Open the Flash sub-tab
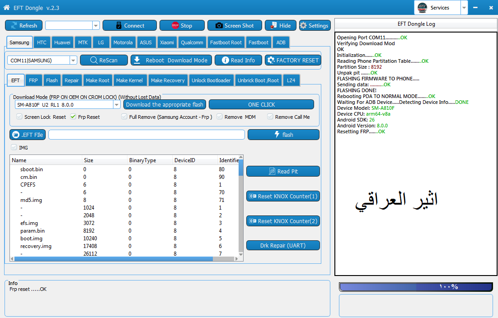This screenshot has height=318, width=498. [52, 80]
